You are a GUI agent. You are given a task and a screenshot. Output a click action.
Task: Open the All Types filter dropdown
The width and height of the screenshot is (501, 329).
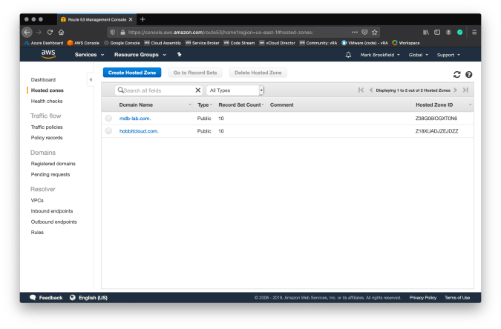[235, 90]
